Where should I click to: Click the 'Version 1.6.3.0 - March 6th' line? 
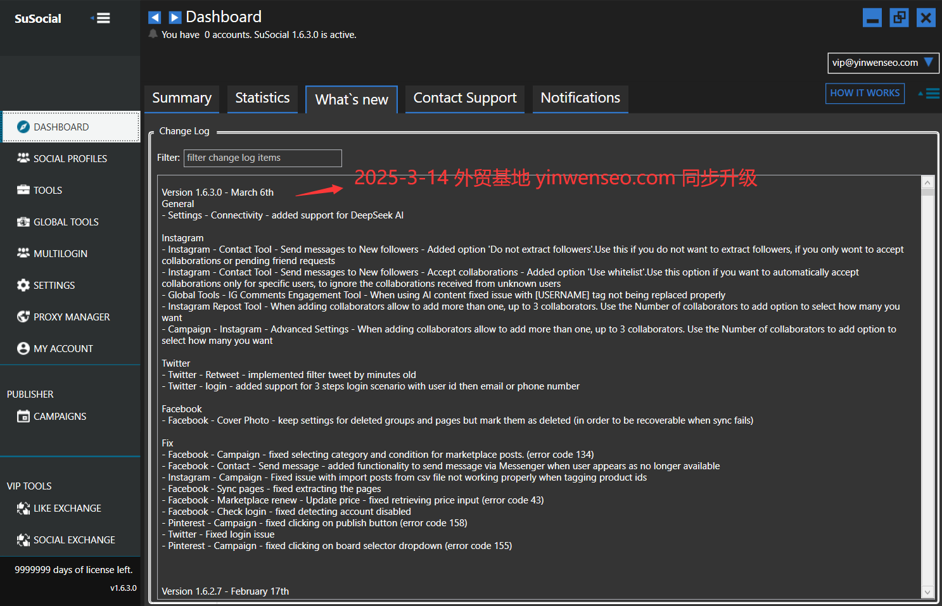click(x=218, y=192)
